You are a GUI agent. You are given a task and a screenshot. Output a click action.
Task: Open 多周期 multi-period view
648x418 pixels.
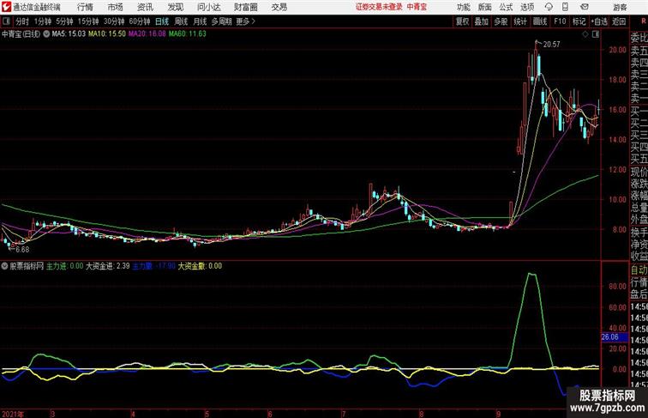221,21
